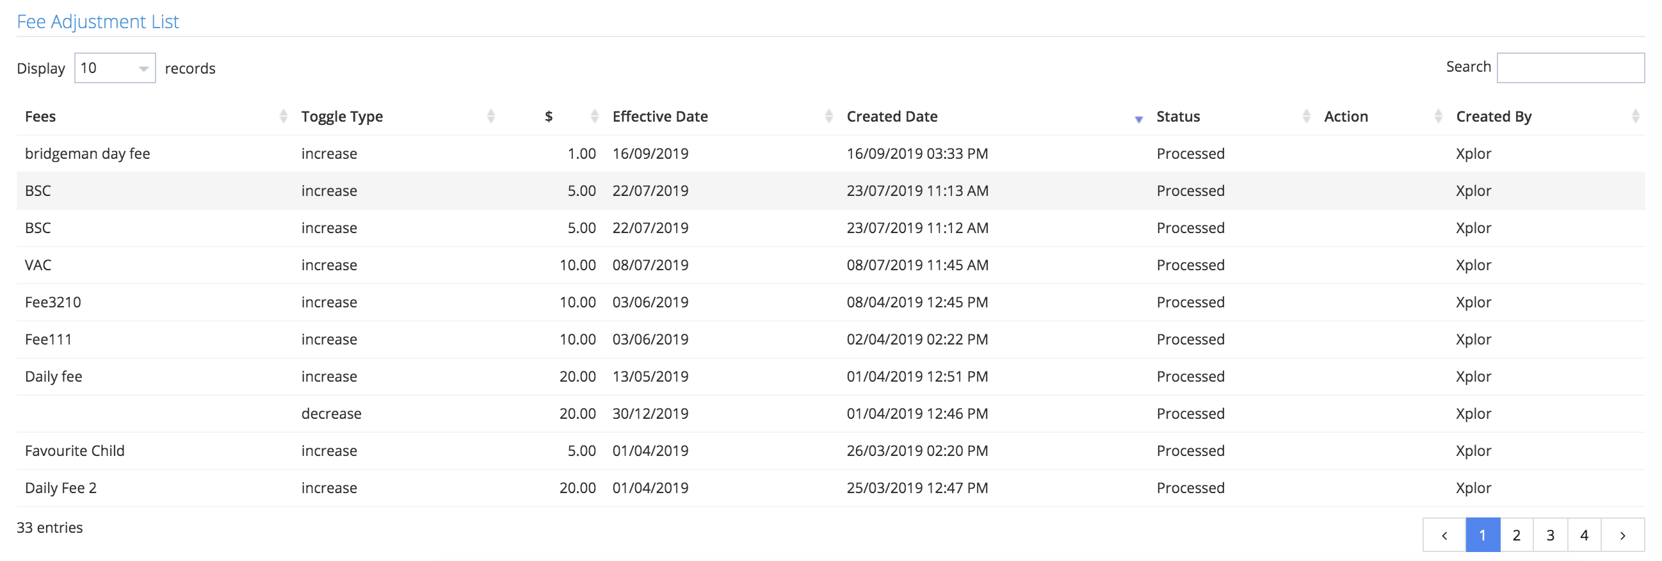
Task: Go to the next page arrow
Action: coord(1622,535)
